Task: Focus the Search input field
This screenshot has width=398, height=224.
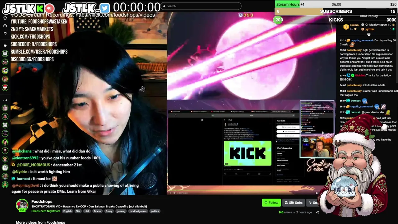Action: (x=201, y=6)
